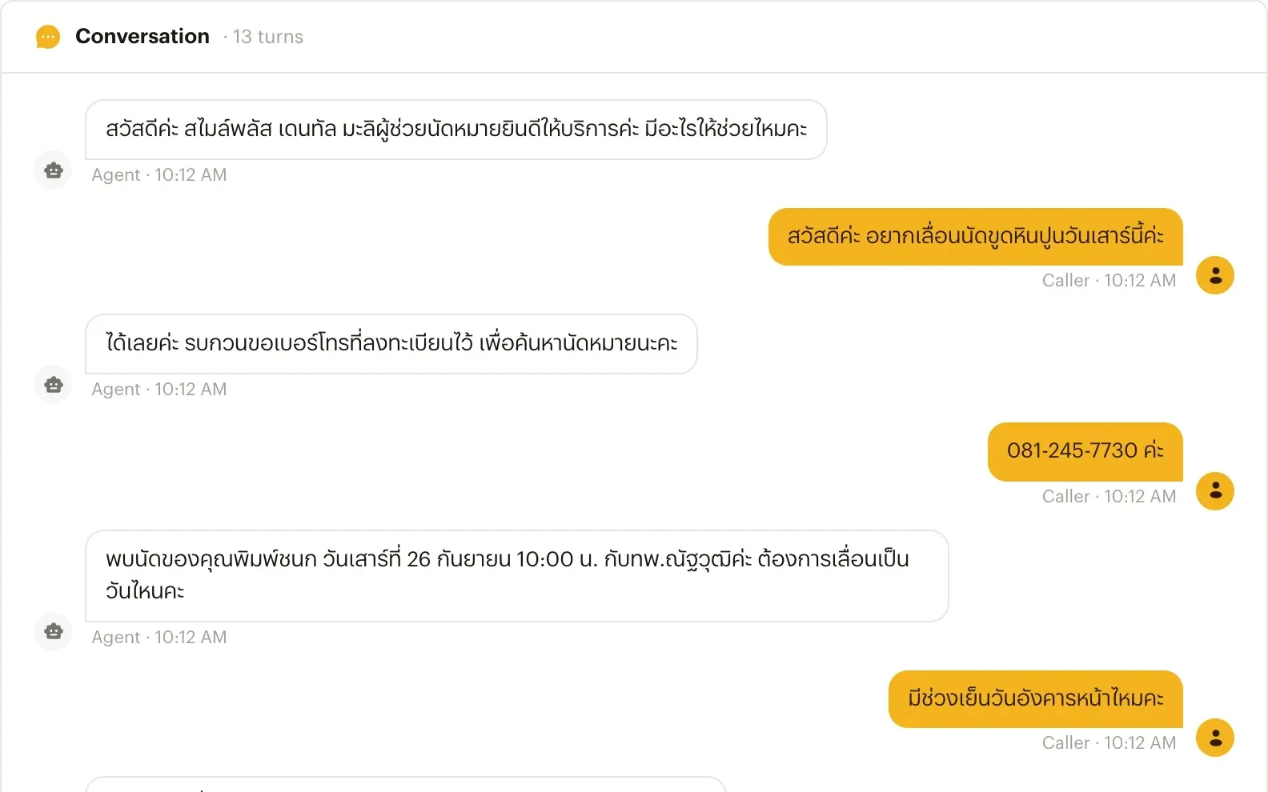This screenshot has height=792, width=1268.
Task: Select caller bubble 'อยากเลื่อนนัดขูดหินปูนวันเสาร์นี้ค่ะ'
Action: (976, 237)
